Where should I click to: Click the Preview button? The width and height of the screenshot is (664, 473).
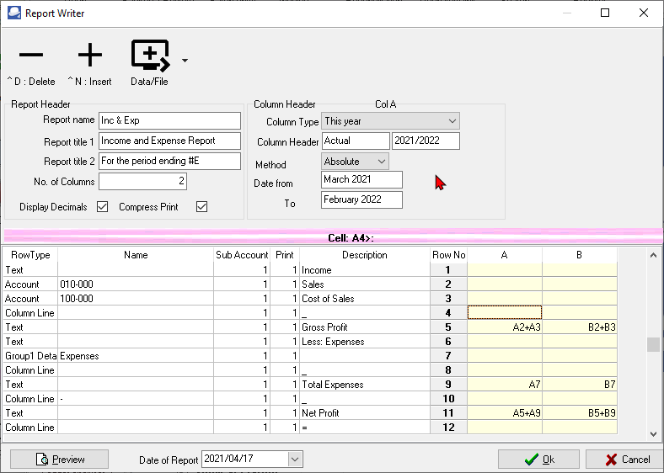pos(59,459)
